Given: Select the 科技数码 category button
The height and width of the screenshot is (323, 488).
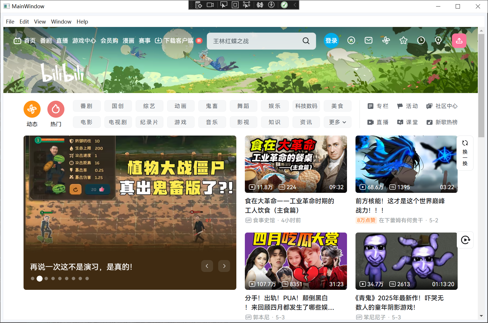Looking at the screenshot, I should (x=306, y=106).
